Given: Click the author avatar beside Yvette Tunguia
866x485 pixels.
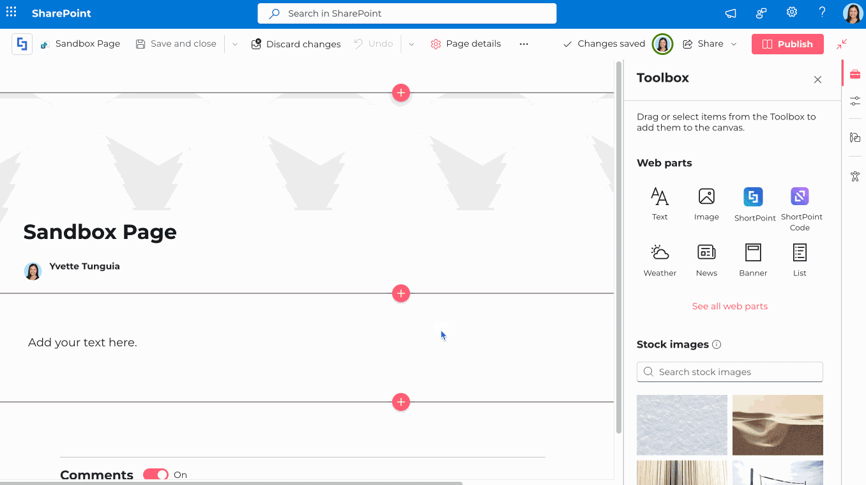Looking at the screenshot, I should tap(33, 271).
